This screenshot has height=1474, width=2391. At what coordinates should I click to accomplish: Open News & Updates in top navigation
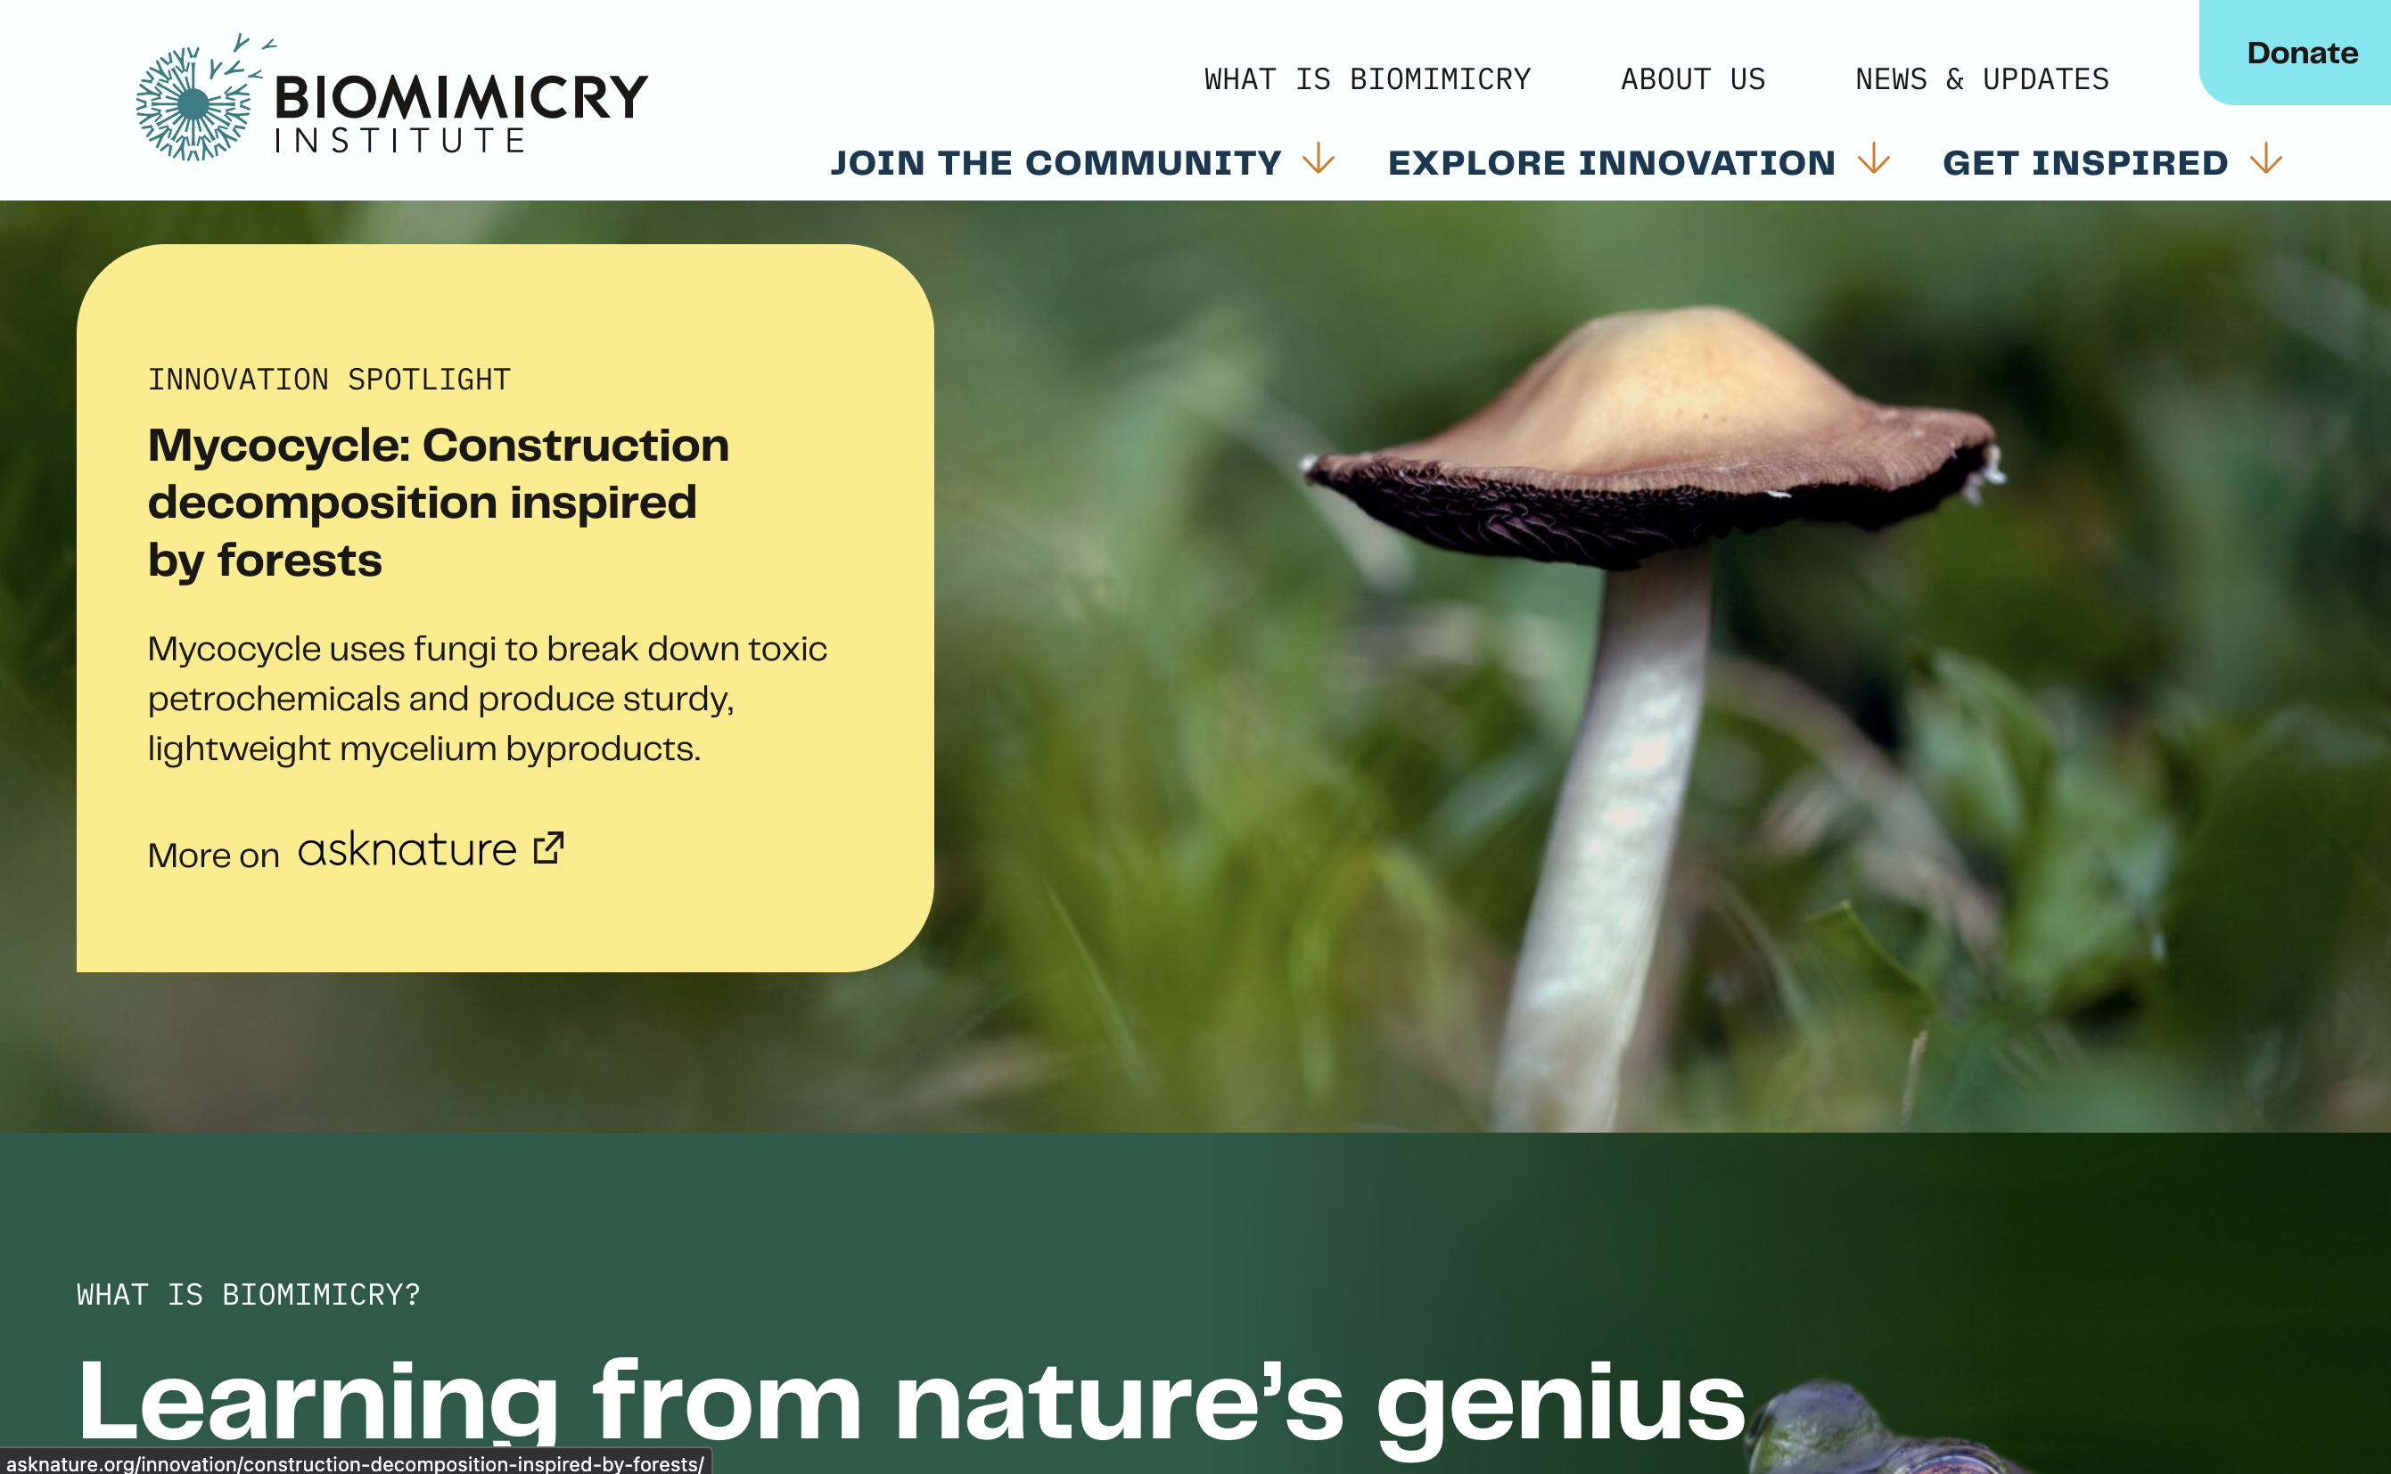click(1982, 79)
